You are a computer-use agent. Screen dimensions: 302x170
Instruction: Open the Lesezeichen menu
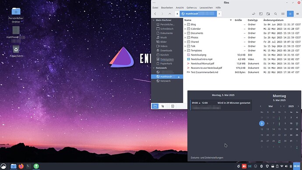pos(206,8)
